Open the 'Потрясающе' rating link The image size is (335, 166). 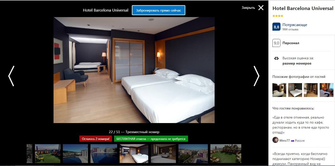coord(295,25)
